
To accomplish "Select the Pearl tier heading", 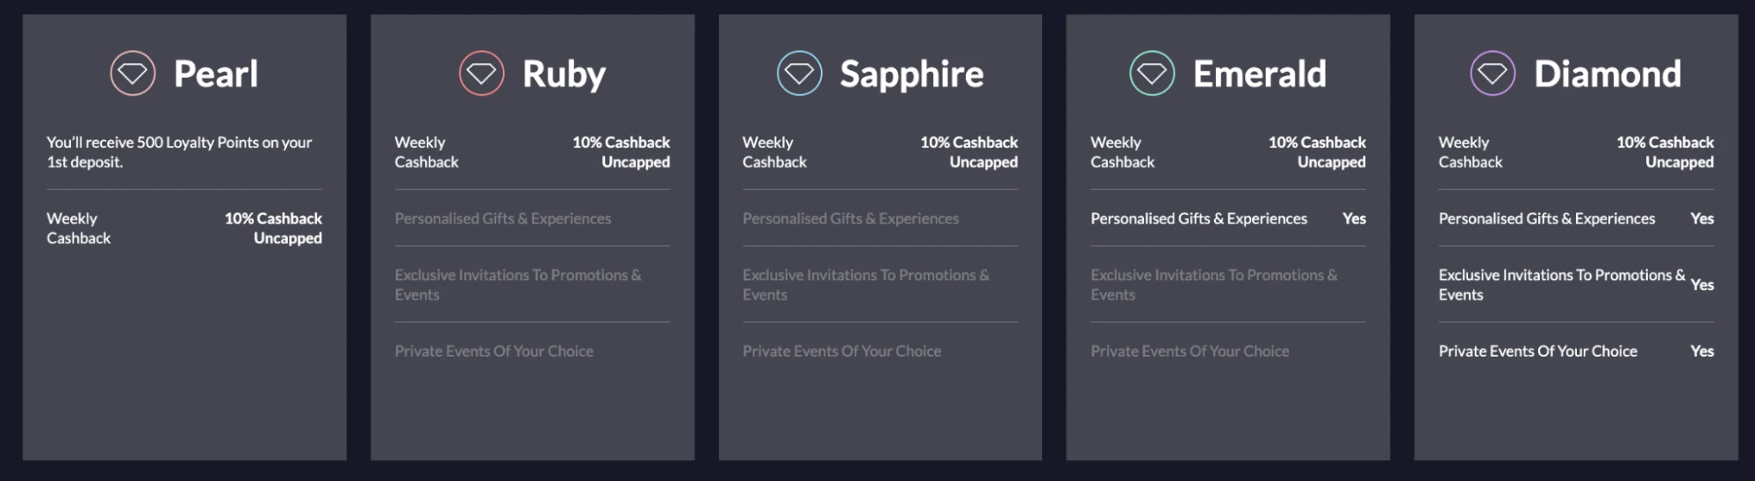I will [216, 74].
